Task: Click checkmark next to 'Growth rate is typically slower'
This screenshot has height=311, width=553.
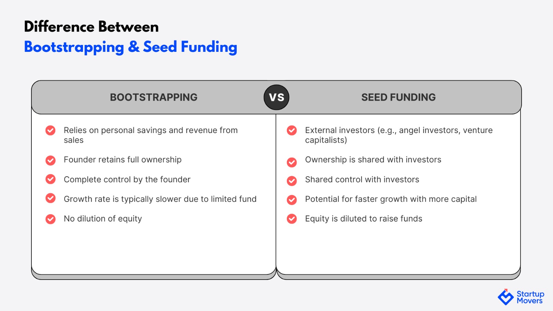Action: pyautogui.click(x=50, y=198)
